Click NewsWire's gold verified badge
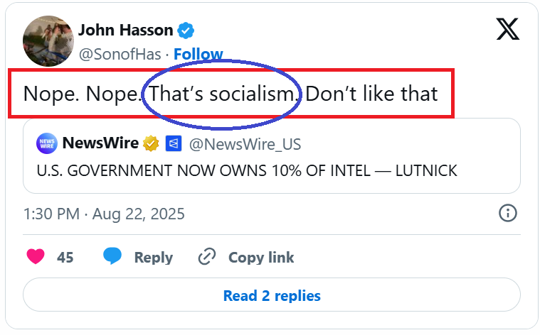The height and width of the screenshot is (335, 540). pyautogui.click(x=151, y=144)
